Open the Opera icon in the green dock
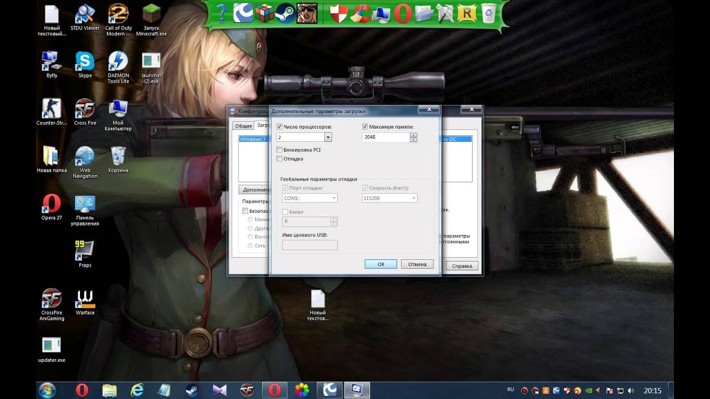This screenshot has width=710, height=399. click(403, 13)
